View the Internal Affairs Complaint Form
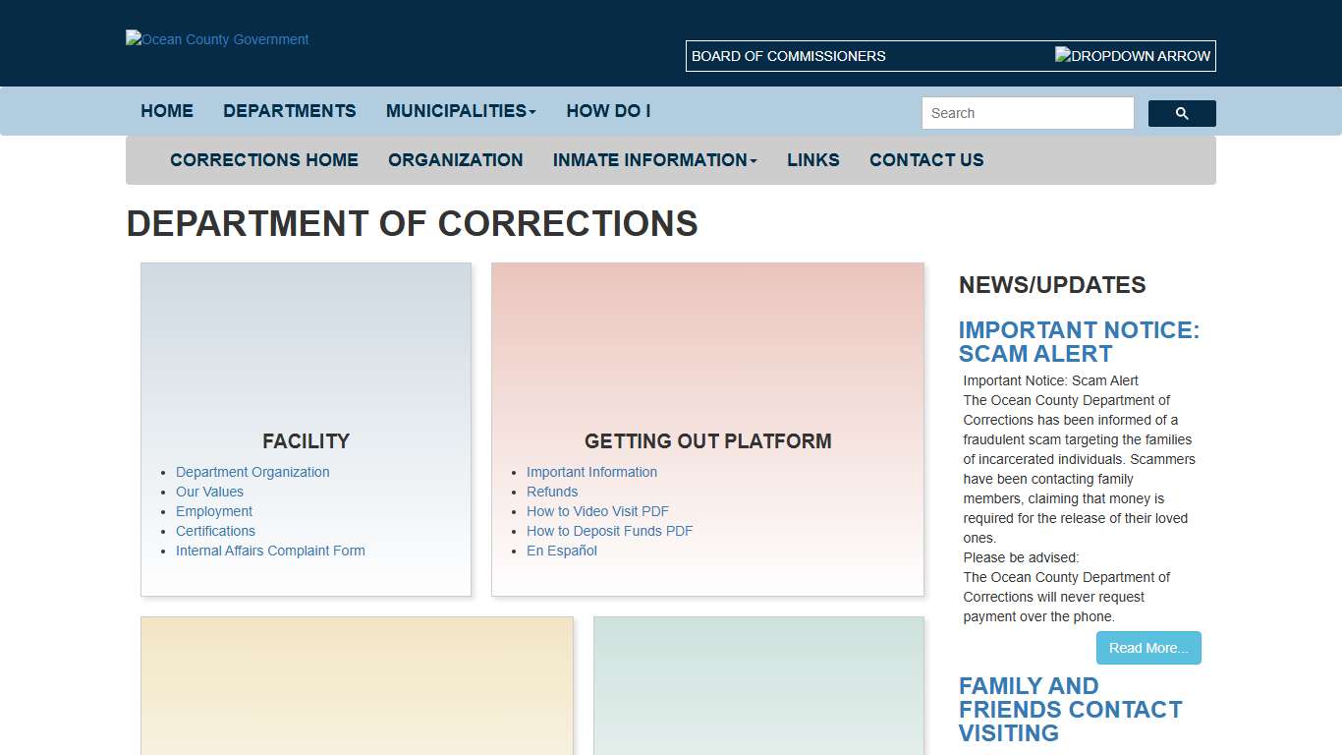The image size is (1342, 755). point(270,551)
